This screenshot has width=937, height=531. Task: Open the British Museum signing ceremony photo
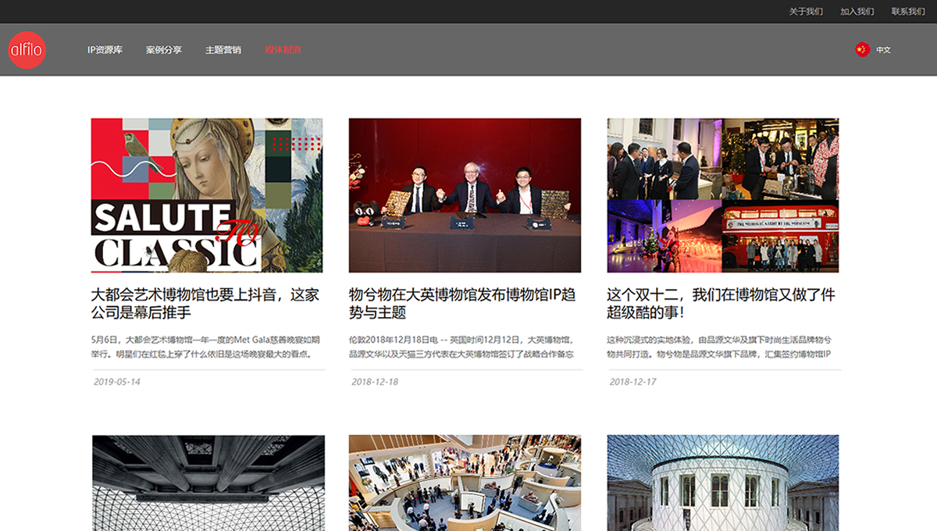[465, 195]
